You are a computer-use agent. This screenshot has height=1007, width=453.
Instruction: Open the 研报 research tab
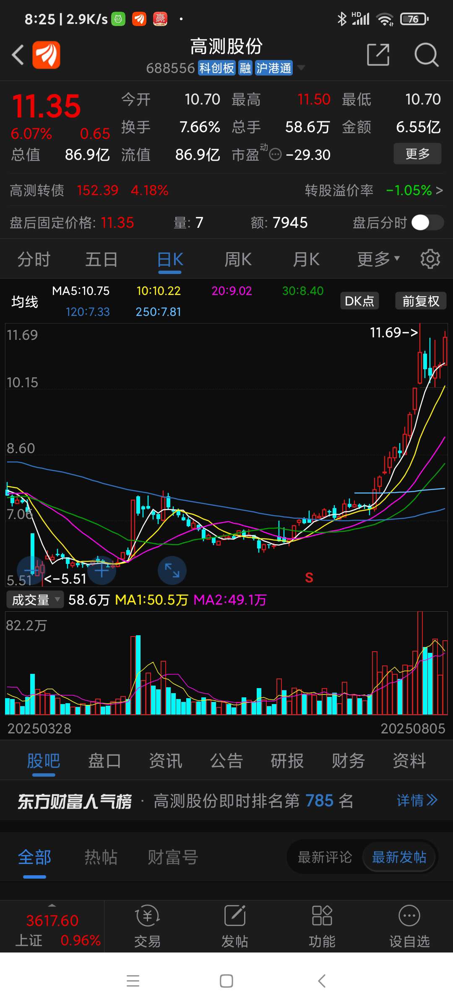287,761
